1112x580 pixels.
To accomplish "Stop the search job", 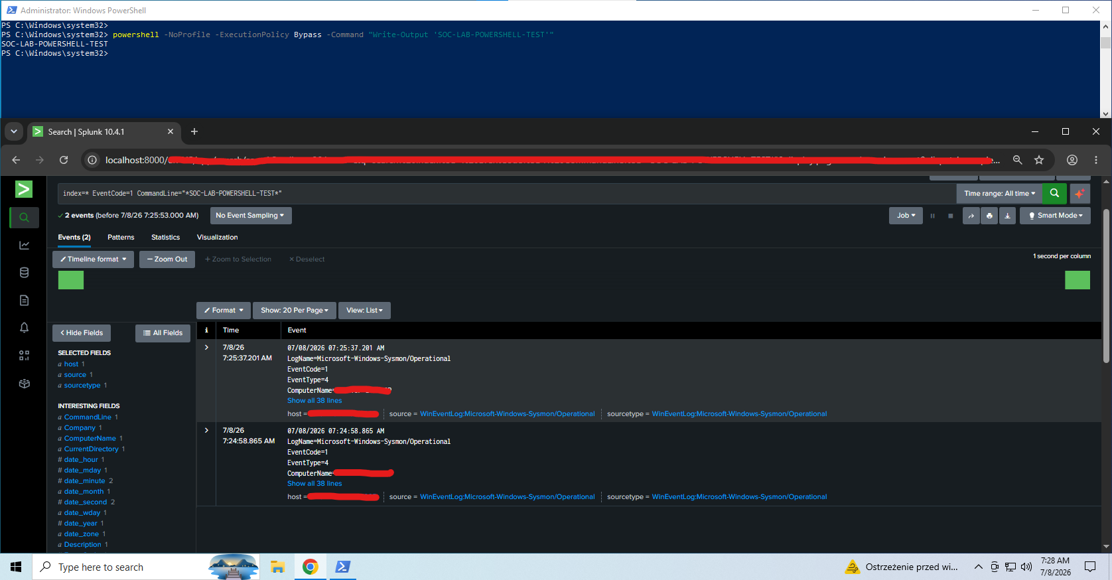I will tap(950, 216).
